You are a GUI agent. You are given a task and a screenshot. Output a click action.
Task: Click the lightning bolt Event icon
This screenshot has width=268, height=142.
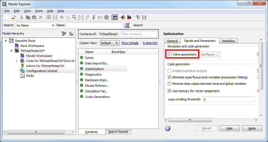coord(87,17)
